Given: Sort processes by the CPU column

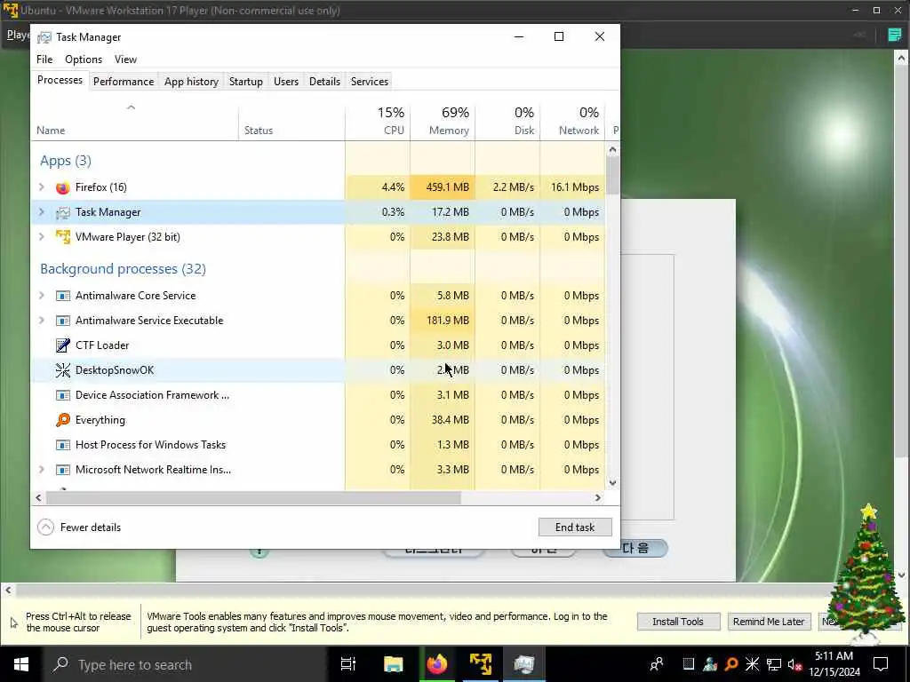Looking at the screenshot, I should (378, 121).
